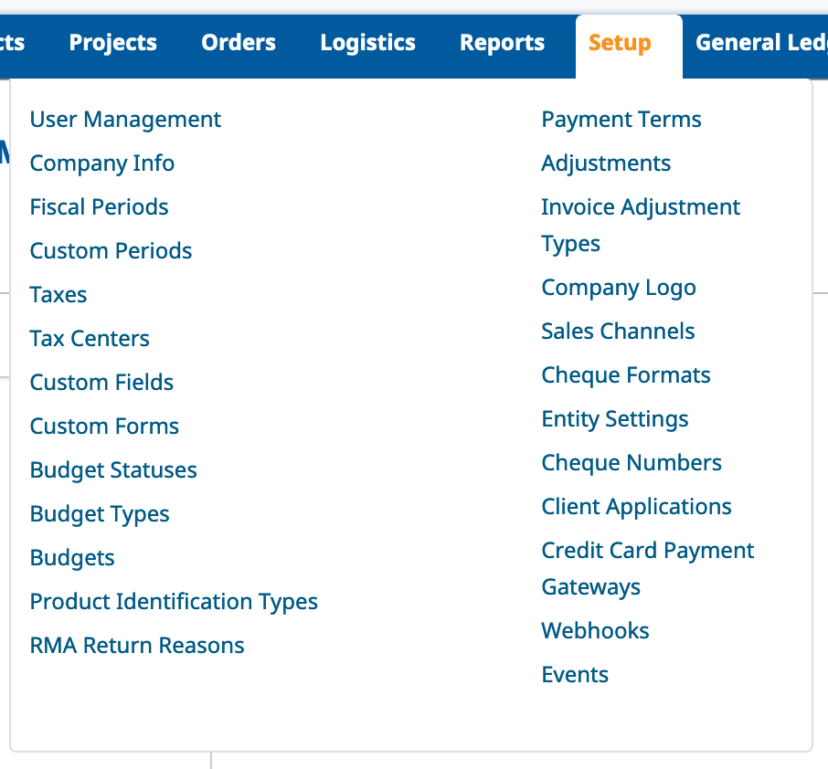The image size is (828, 769).
Task: Select Company Logo
Action: pos(619,289)
